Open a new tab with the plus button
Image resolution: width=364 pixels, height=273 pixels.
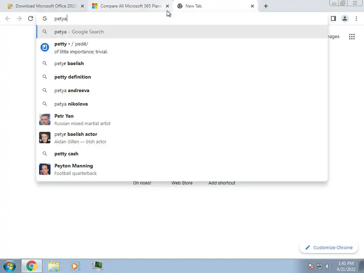pyautogui.click(x=266, y=6)
